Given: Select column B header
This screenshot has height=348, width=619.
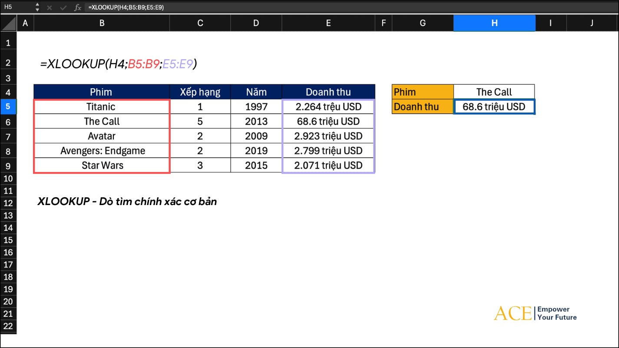Looking at the screenshot, I should click(102, 23).
